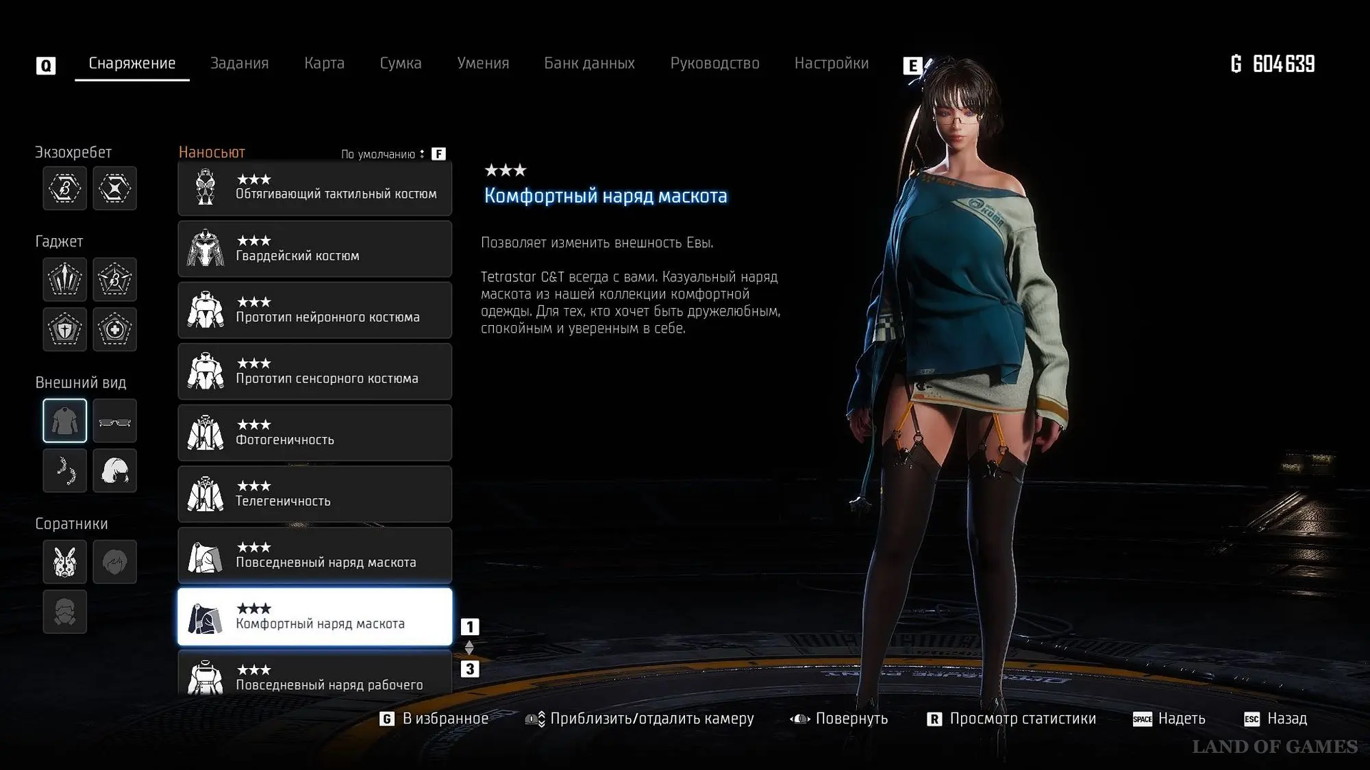
Task: Select the Гаджет shield icon slot
Action: 65,329
